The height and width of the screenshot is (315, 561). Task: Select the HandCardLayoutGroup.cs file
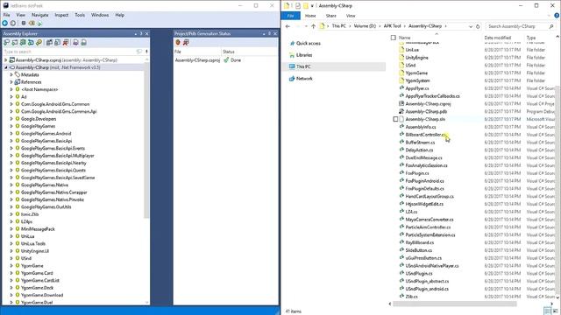point(430,196)
